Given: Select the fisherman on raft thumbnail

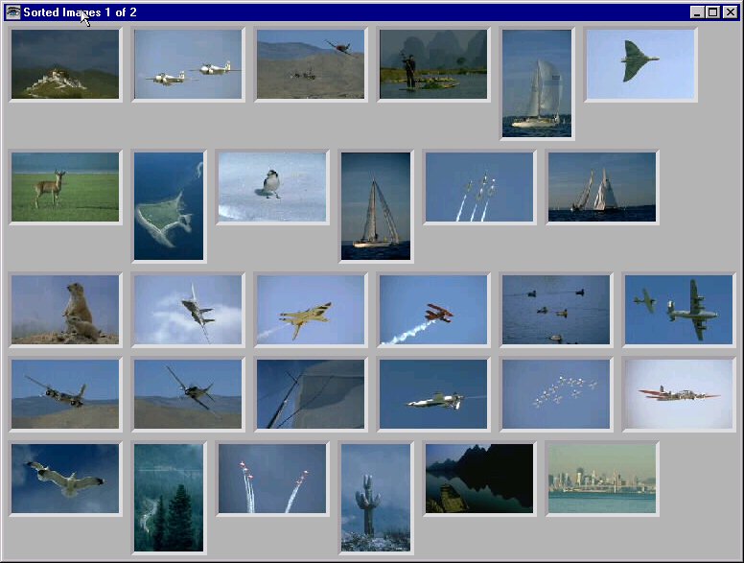Looking at the screenshot, I should pyautogui.click(x=433, y=64).
